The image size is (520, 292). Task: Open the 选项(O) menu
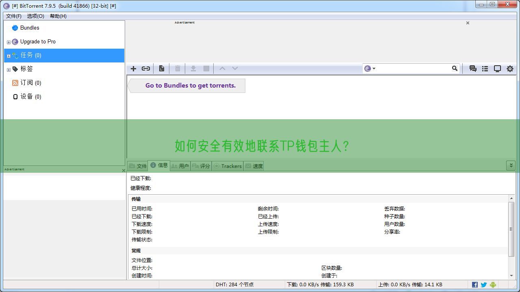click(x=36, y=16)
